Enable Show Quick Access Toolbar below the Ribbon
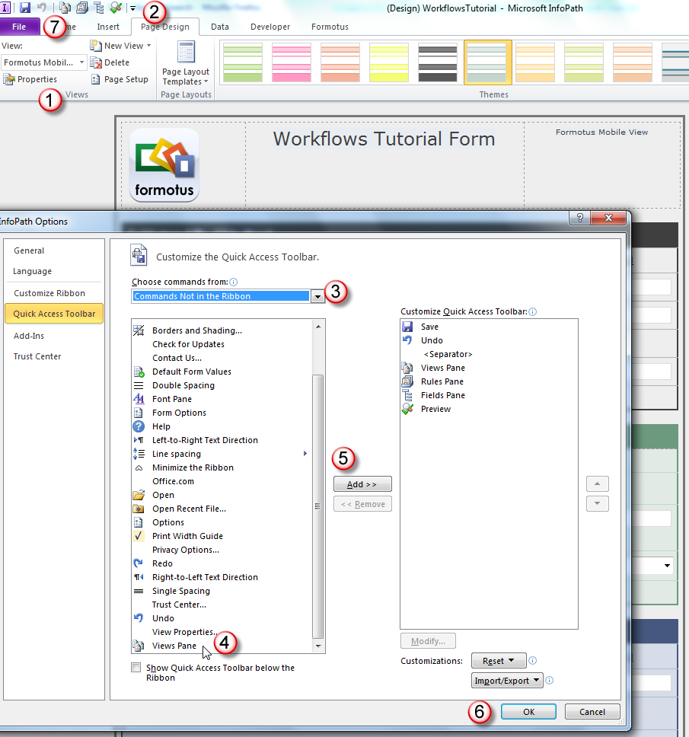The height and width of the screenshot is (737, 689). pyautogui.click(x=136, y=668)
